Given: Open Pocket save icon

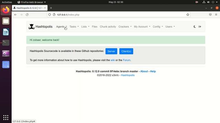Looking at the screenshot, I should [x=210, y=15].
